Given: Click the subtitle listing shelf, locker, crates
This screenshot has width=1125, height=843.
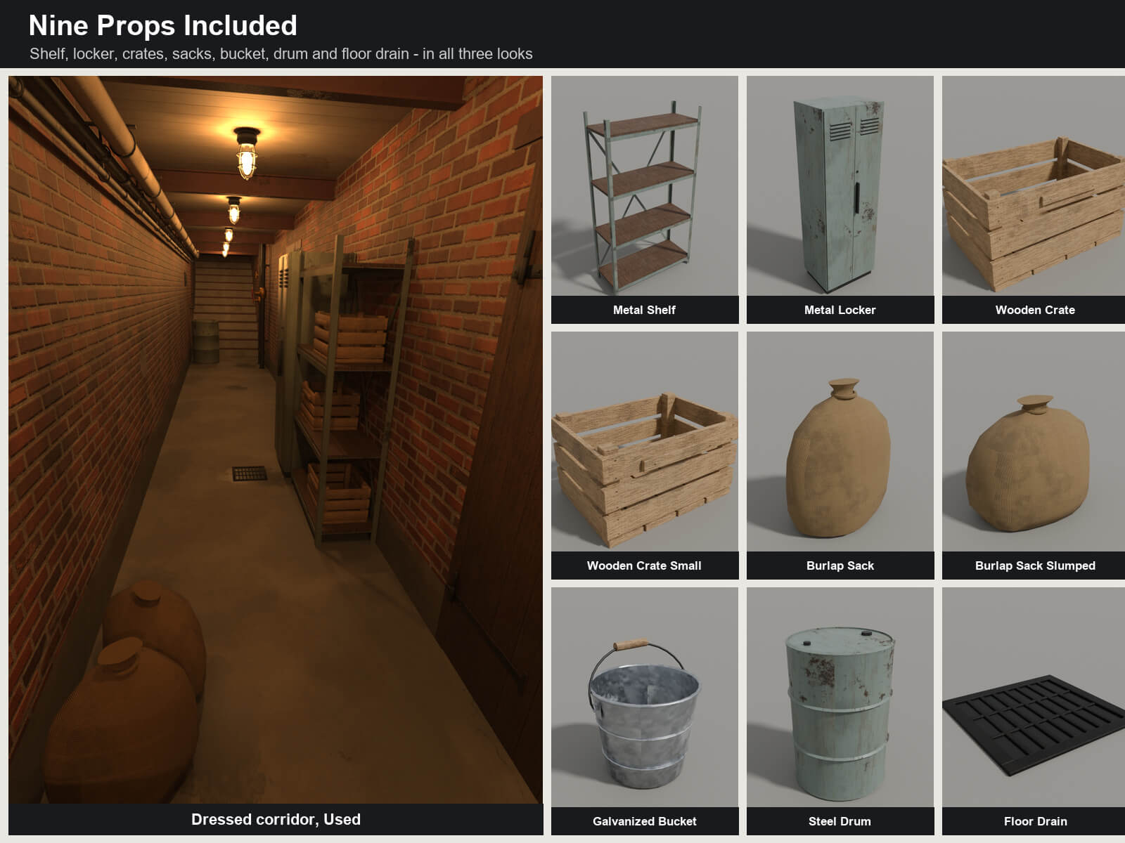Looking at the screenshot, I should (281, 54).
